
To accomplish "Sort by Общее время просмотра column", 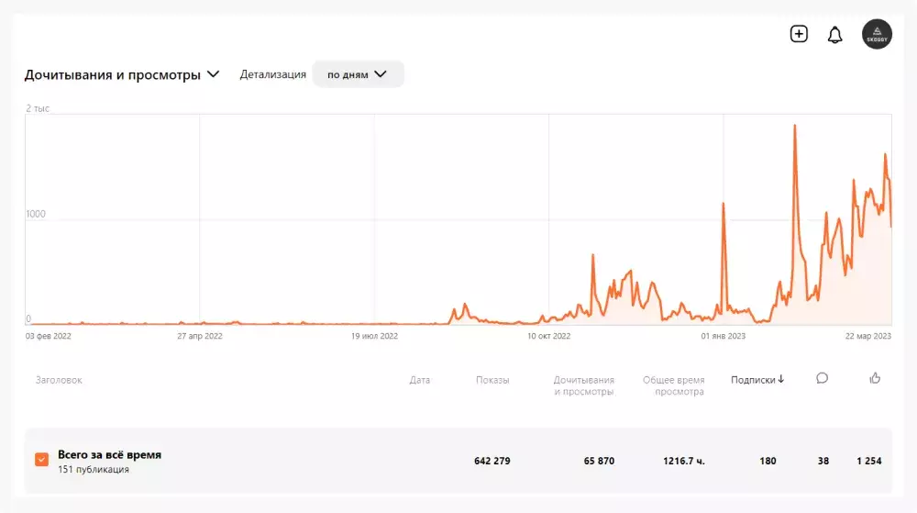I will [x=674, y=385].
